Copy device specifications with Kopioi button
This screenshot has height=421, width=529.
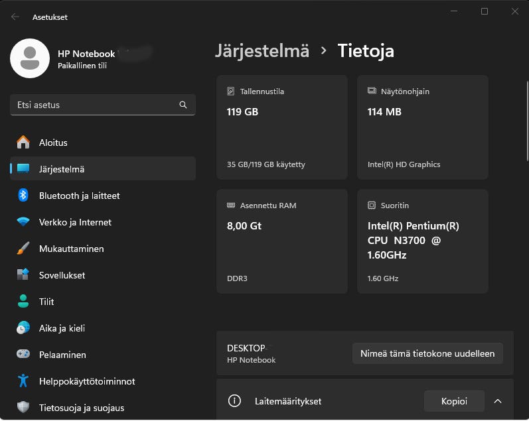click(x=454, y=401)
